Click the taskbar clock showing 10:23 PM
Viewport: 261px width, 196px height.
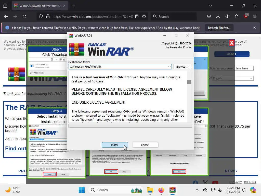[x=233, y=190]
